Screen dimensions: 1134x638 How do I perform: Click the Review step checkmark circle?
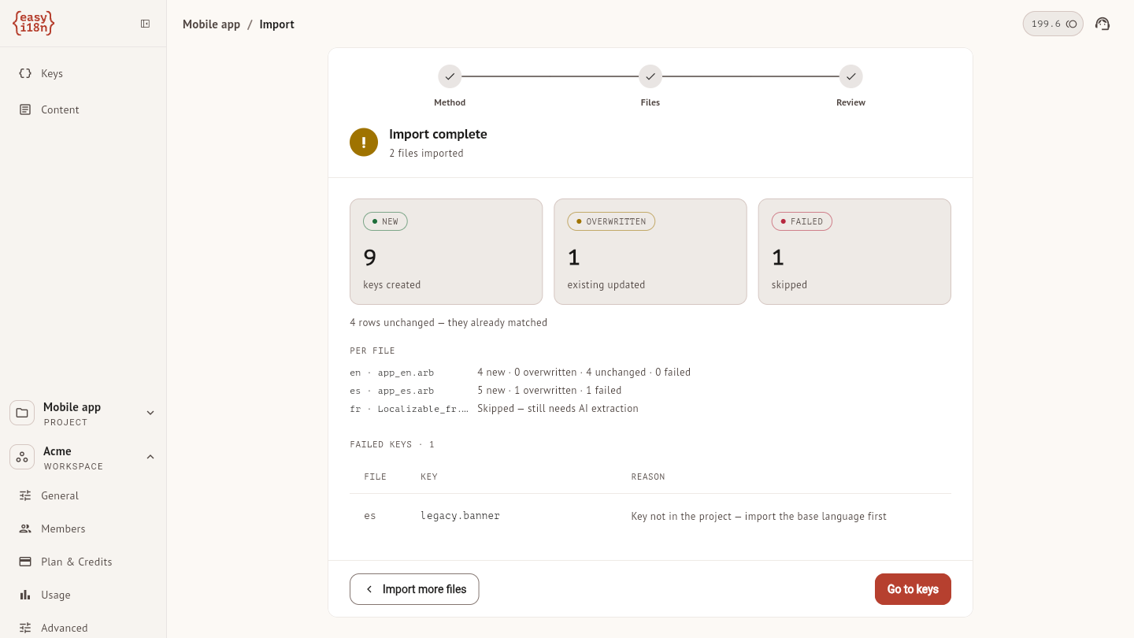point(850,76)
